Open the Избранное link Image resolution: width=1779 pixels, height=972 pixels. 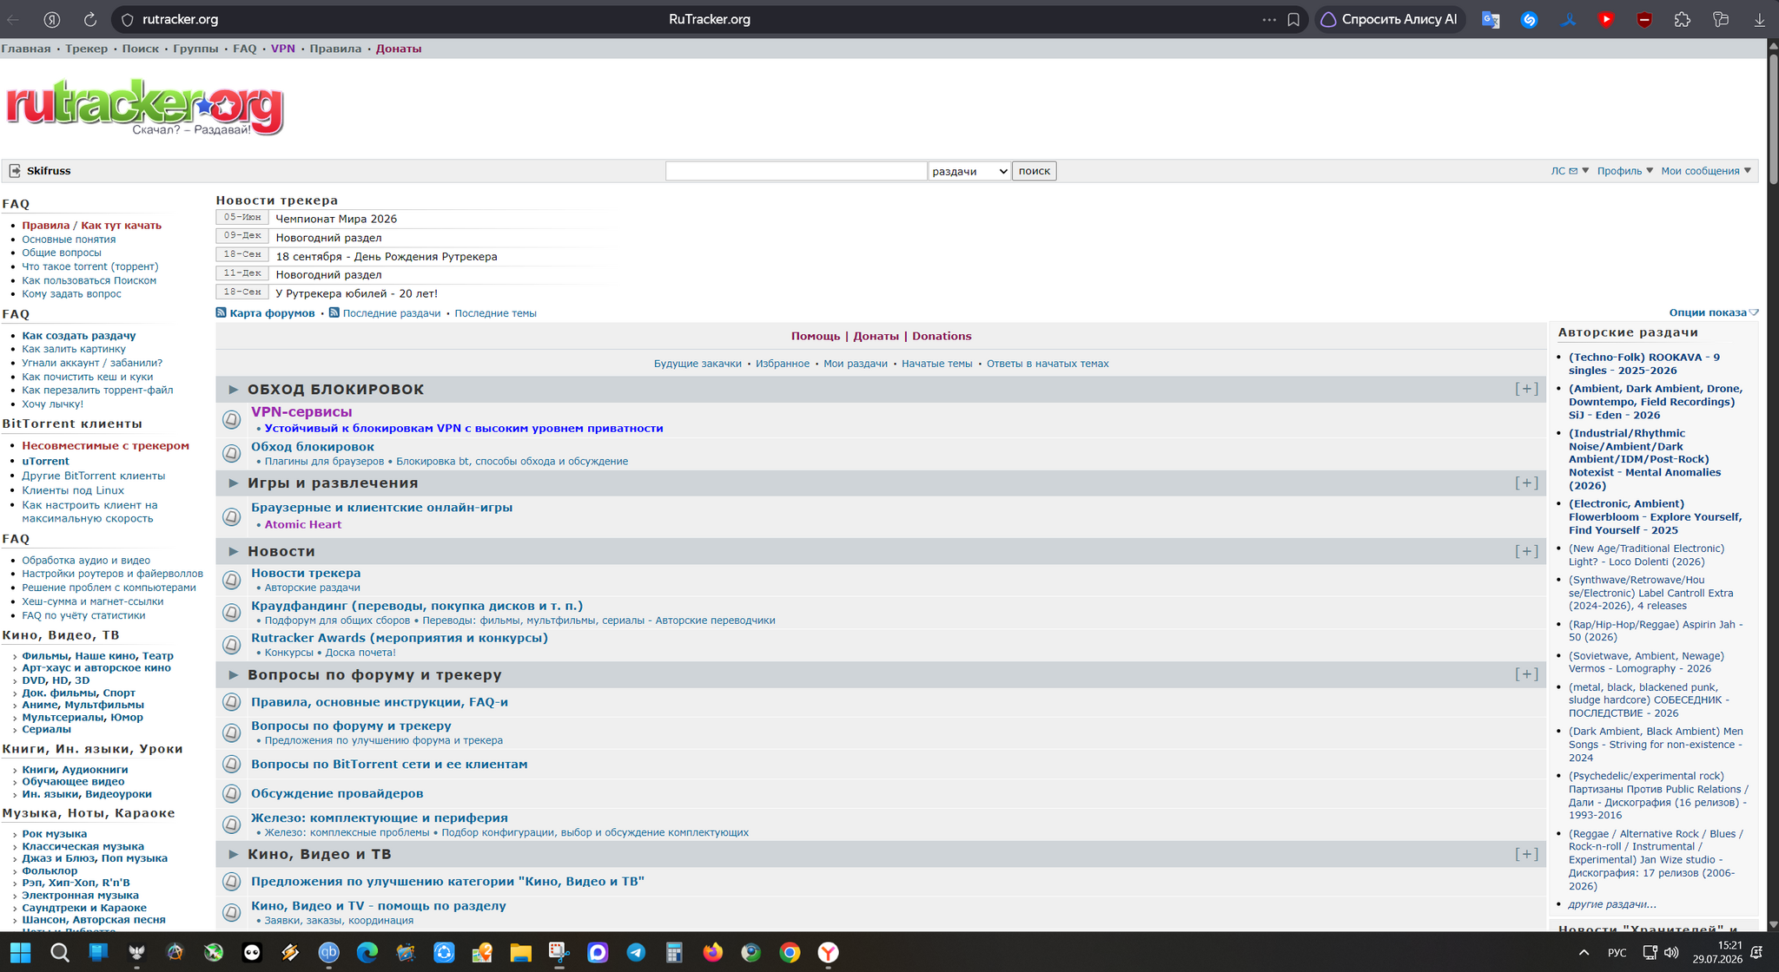pyautogui.click(x=783, y=364)
